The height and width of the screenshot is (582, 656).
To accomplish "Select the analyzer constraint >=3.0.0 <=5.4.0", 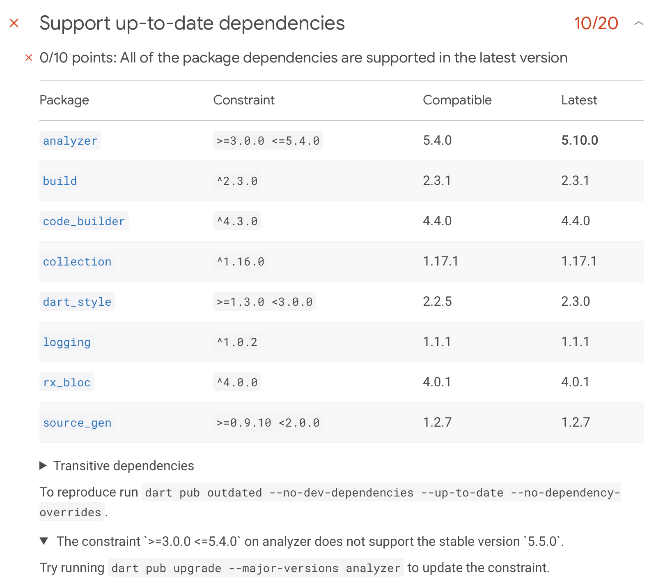I will (x=267, y=141).
